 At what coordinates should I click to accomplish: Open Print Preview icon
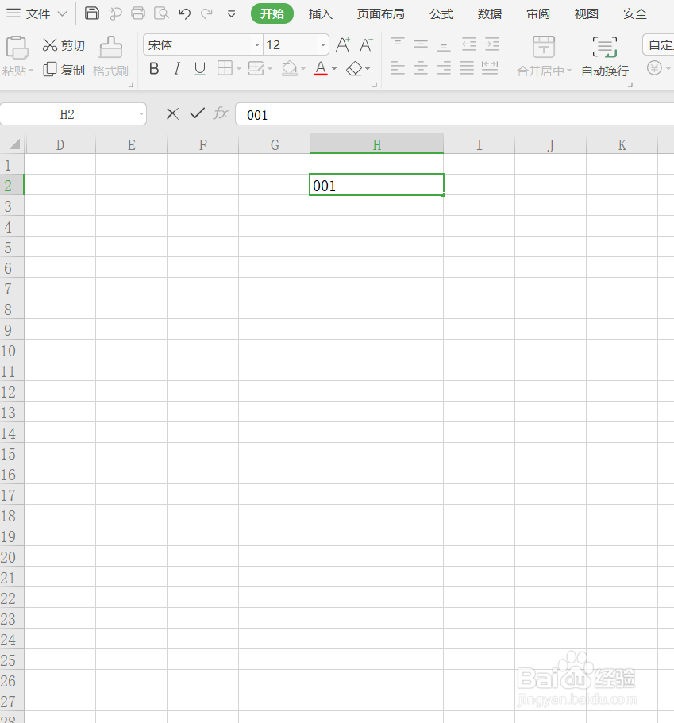coord(161,13)
